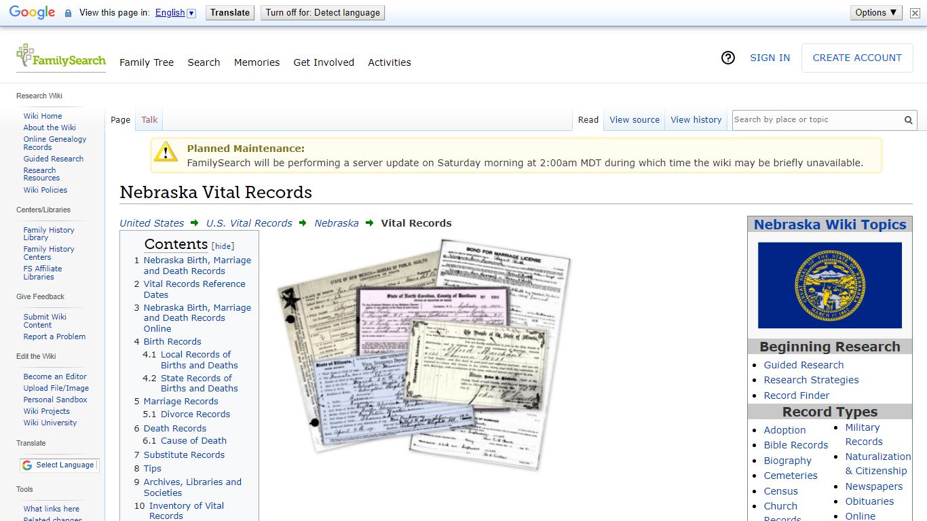Click the vital records collage image
Image resolution: width=927 pixels, height=521 pixels.
(424, 354)
